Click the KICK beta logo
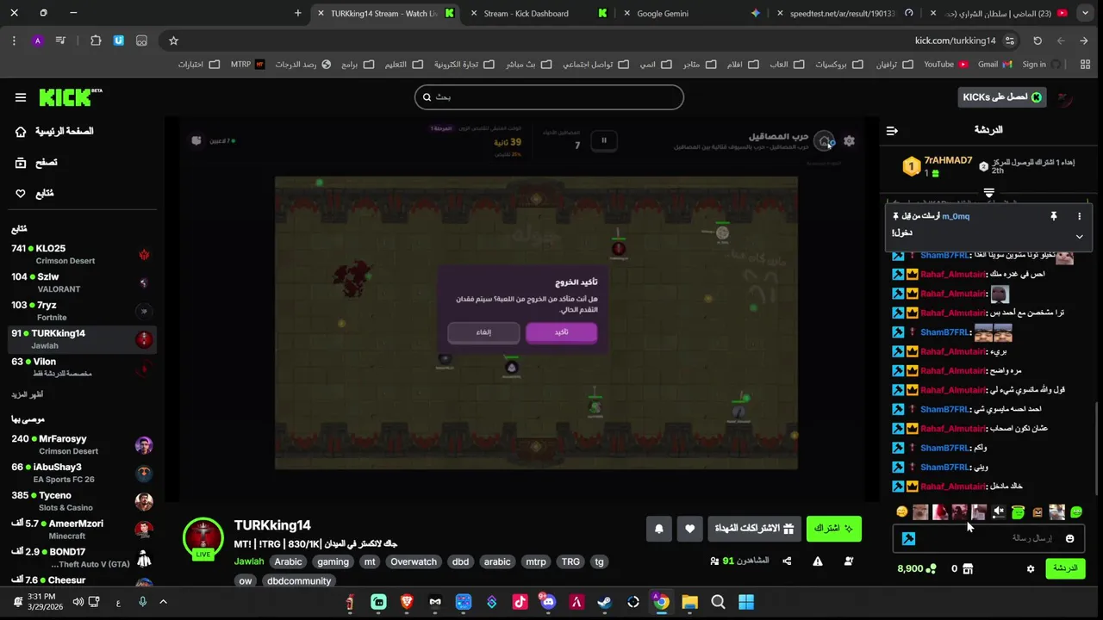The image size is (1103, 620). (71, 97)
